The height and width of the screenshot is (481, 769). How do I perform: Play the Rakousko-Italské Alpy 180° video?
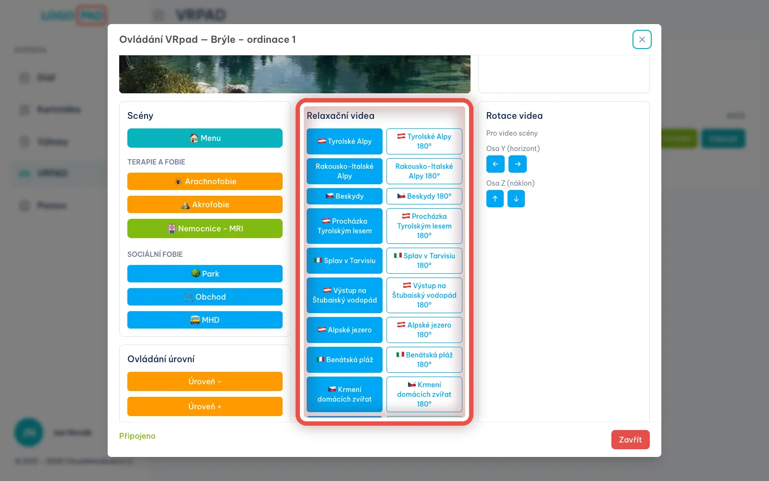point(424,171)
